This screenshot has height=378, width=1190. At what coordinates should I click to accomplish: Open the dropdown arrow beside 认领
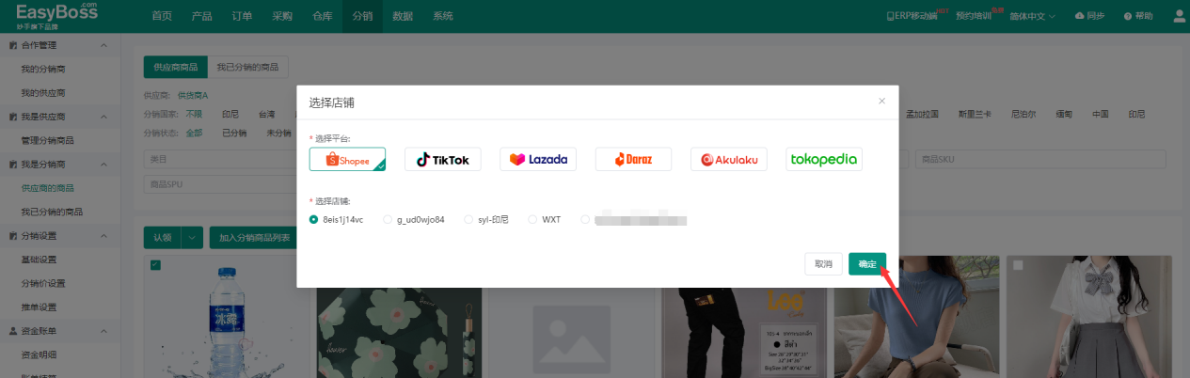click(193, 238)
